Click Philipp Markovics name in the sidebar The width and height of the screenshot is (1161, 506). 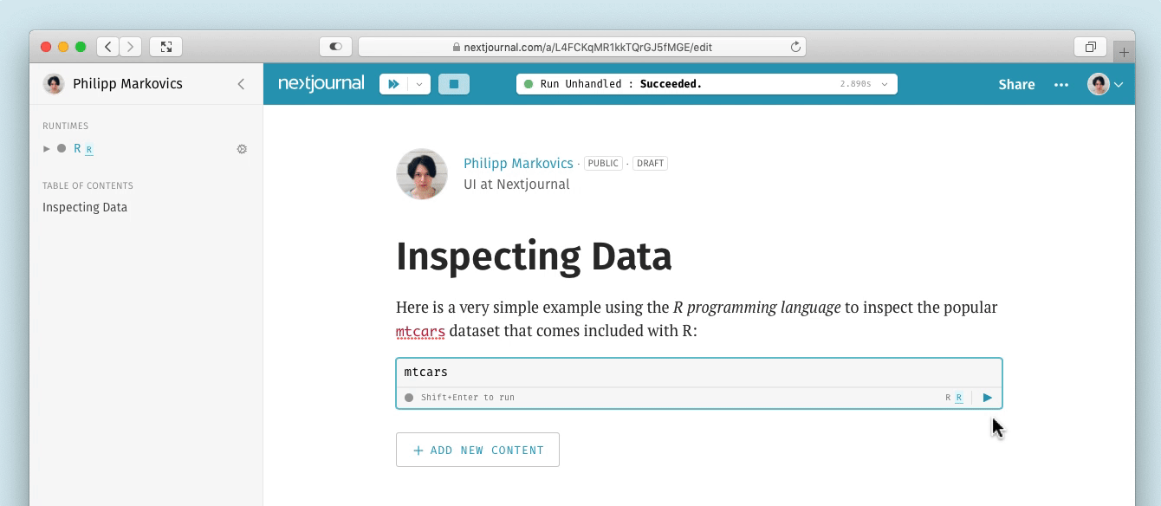(127, 84)
